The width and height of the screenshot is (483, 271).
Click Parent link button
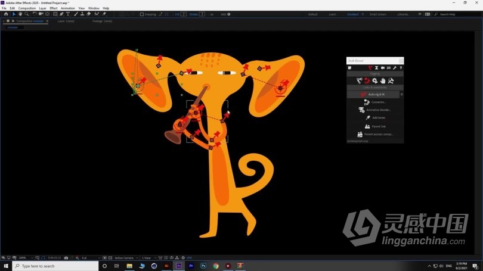375,126
